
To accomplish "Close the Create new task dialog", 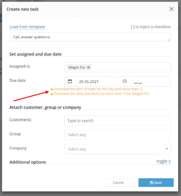I will tap(172, 9).
